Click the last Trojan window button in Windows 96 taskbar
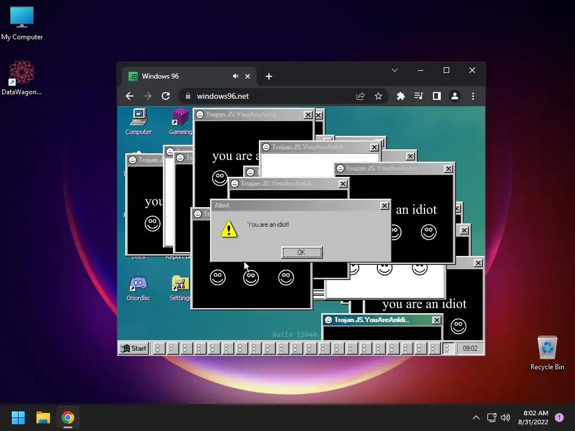This screenshot has width=575, height=431. pos(448,348)
